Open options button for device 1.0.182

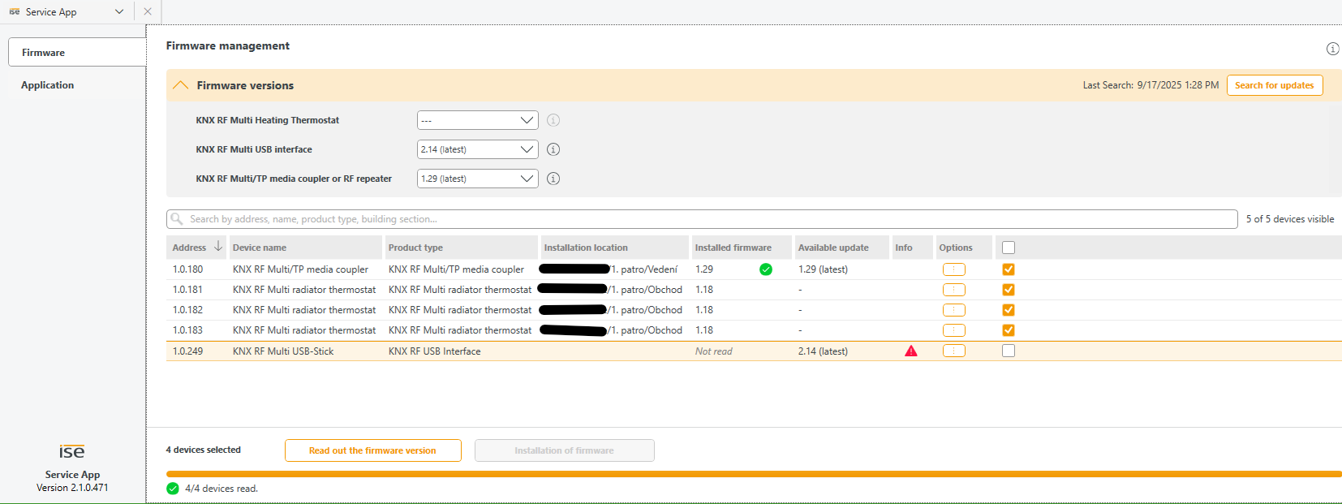pyautogui.click(x=953, y=310)
